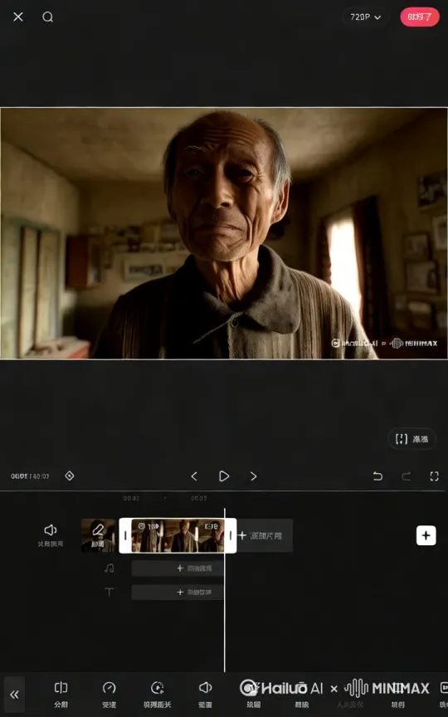Click the right trim handle of selected clip

(231, 535)
